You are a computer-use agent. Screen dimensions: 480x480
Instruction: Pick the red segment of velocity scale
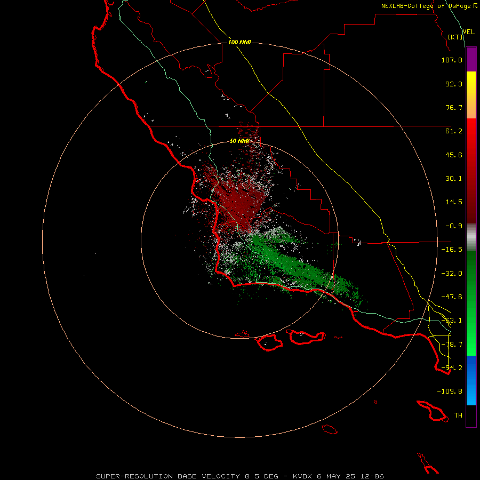(x=471, y=171)
